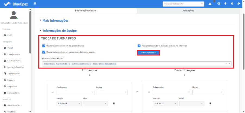Open Embarque Motivo dropdown
This screenshot has width=245, height=113.
[112, 92]
